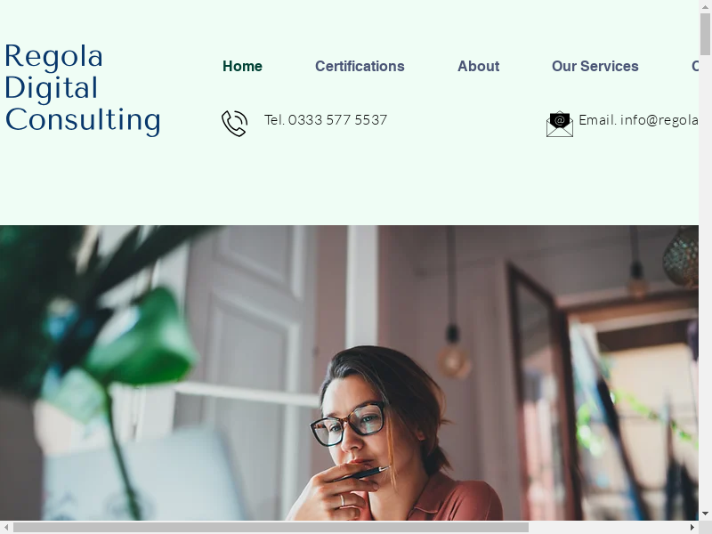712x534 pixels.
Task: Click the vertical scrollbar track below thumb
Action: pyautogui.click(x=705, y=281)
